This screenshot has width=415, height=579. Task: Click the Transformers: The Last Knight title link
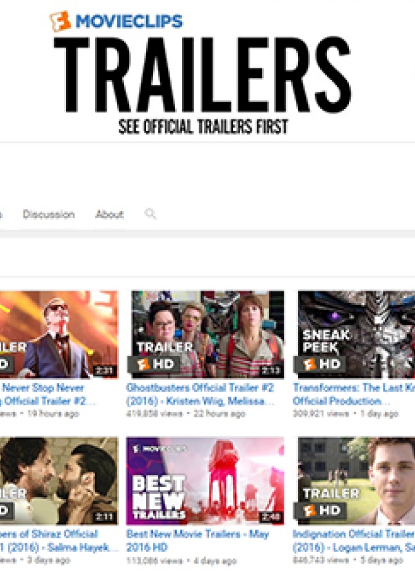pos(354,394)
